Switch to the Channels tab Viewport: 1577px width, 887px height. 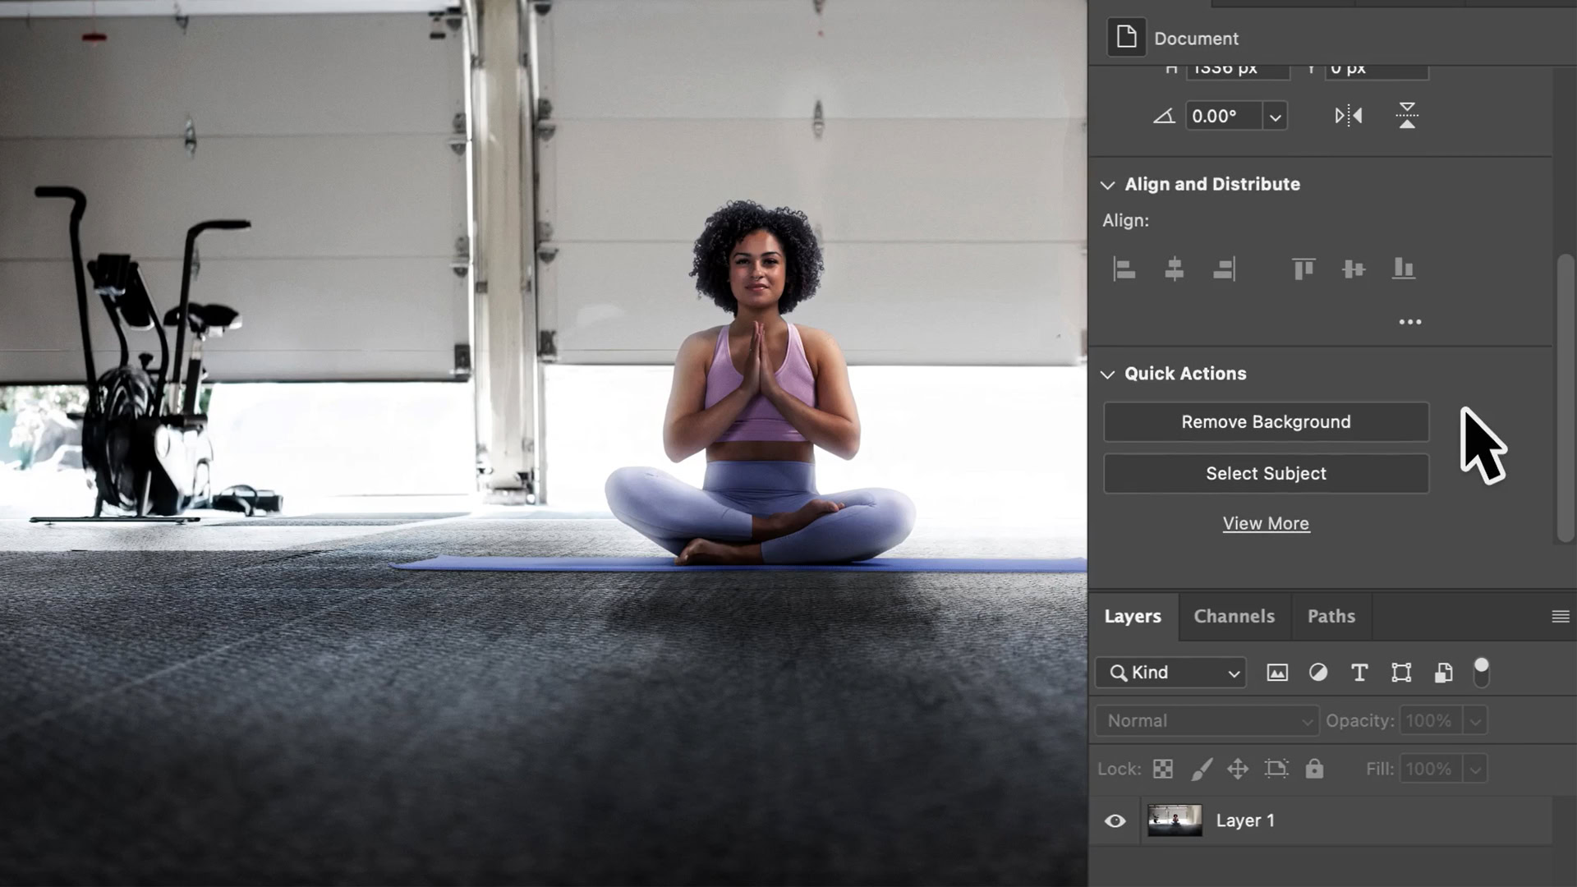click(x=1234, y=616)
